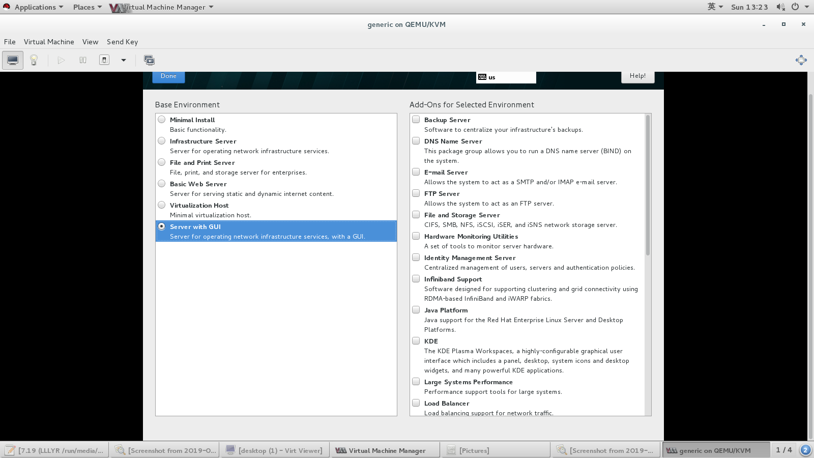Switch to Virtual Machine Manager taskbar window
This screenshot has height=458, width=814.
[386, 450]
